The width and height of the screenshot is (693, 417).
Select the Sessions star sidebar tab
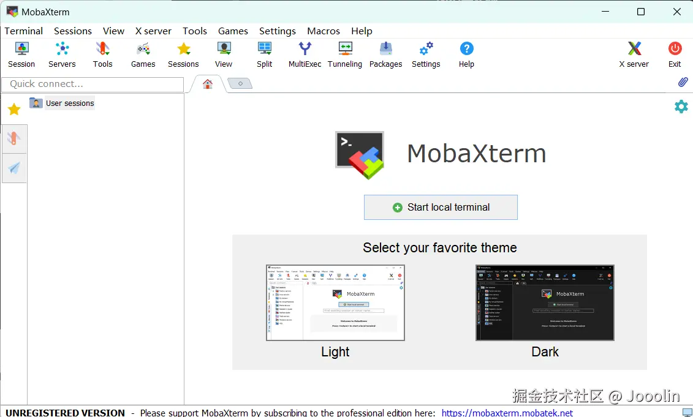click(14, 109)
